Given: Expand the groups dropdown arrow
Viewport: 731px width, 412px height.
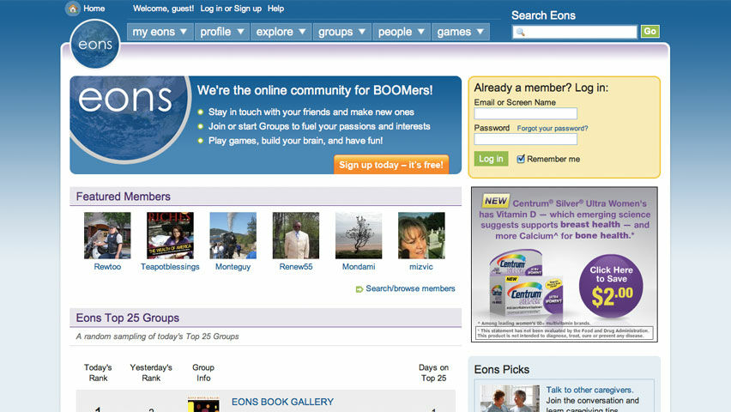Looking at the screenshot, I should click(x=362, y=32).
